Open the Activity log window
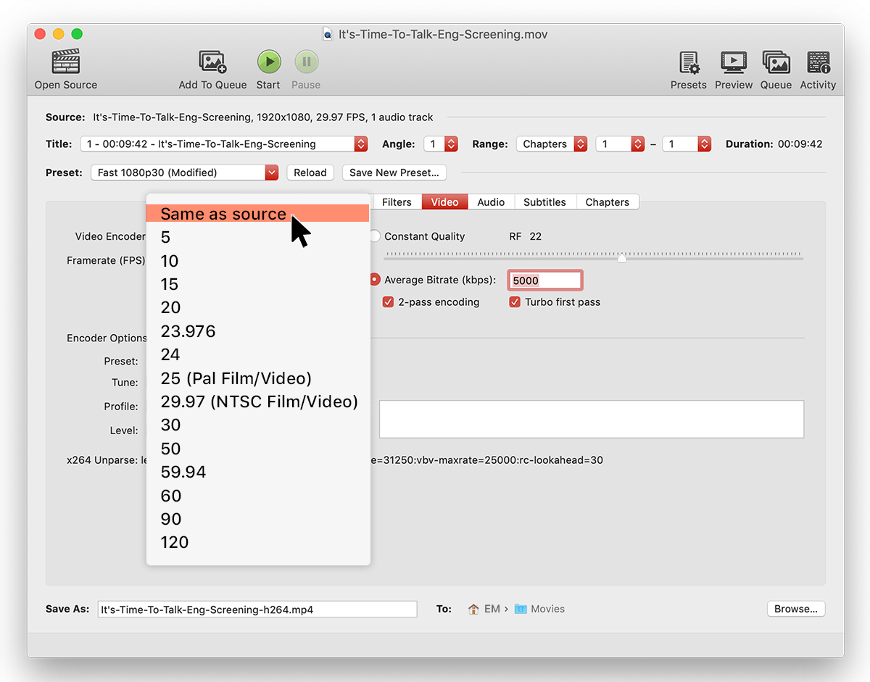Image resolution: width=870 pixels, height=682 pixels. tap(818, 69)
